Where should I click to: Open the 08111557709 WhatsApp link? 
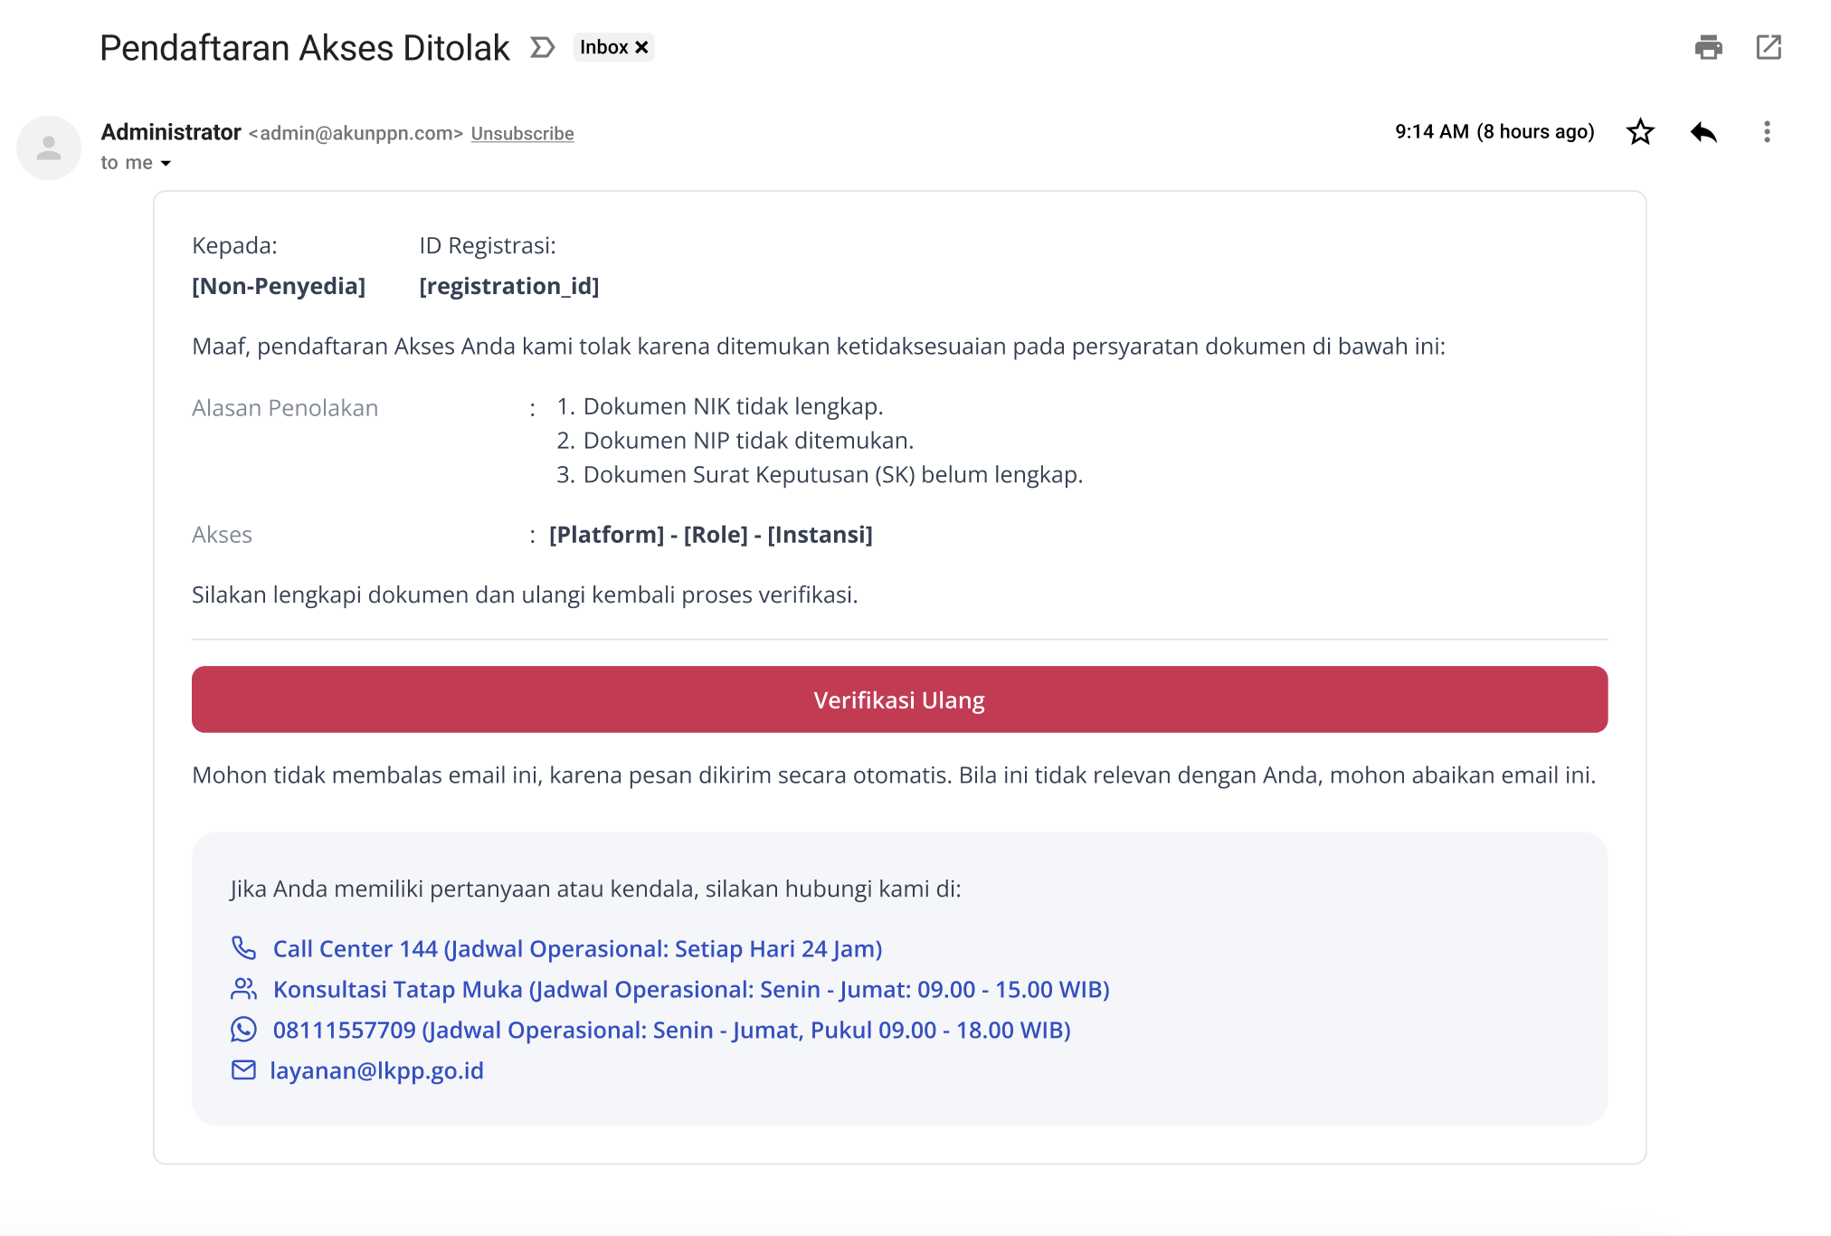point(671,1030)
